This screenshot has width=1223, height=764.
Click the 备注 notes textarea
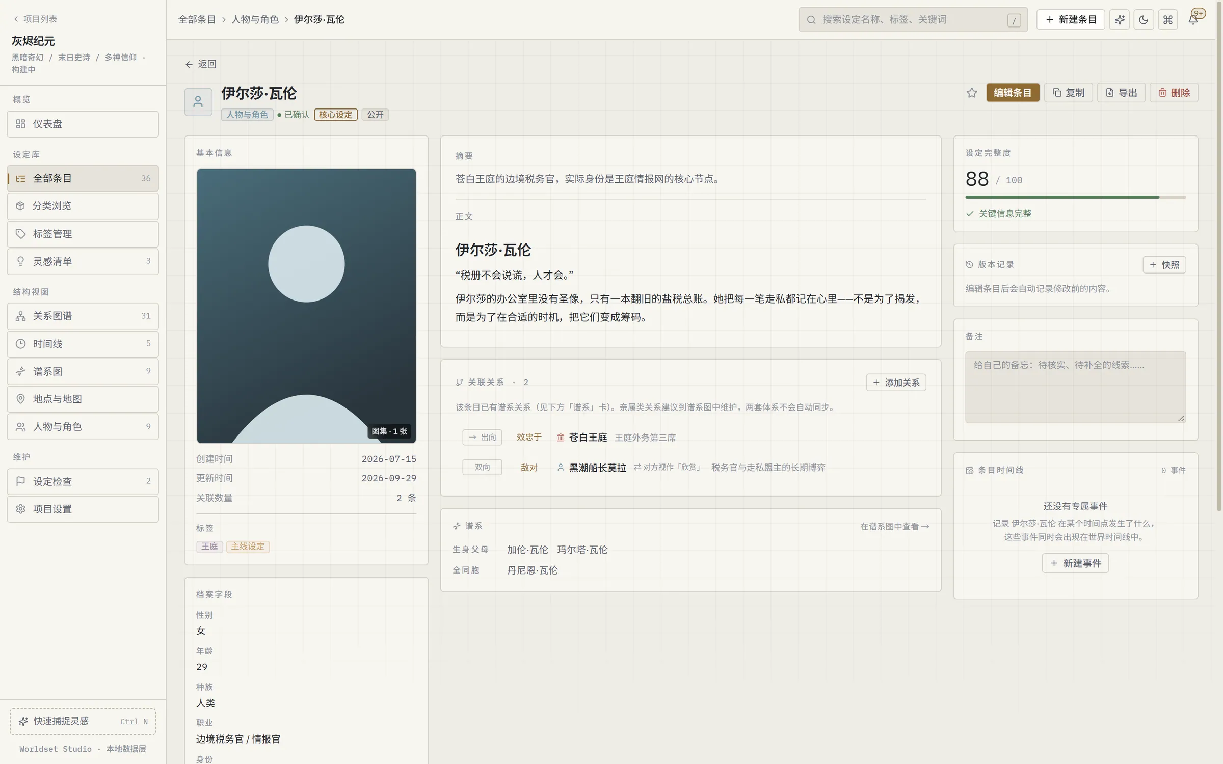[x=1075, y=387]
